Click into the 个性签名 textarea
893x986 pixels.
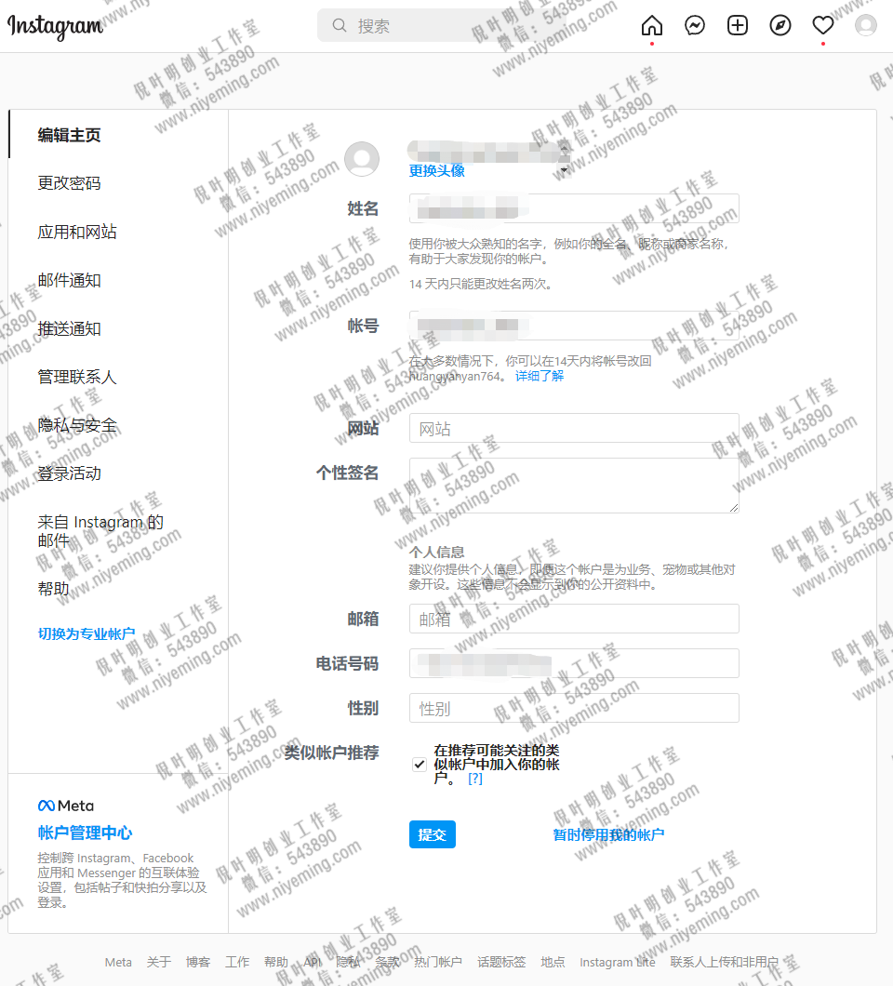pyautogui.click(x=574, y=486)
